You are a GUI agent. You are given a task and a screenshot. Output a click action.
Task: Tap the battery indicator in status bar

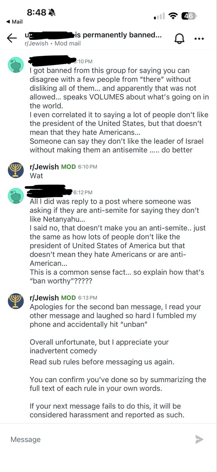click(189, 16)
